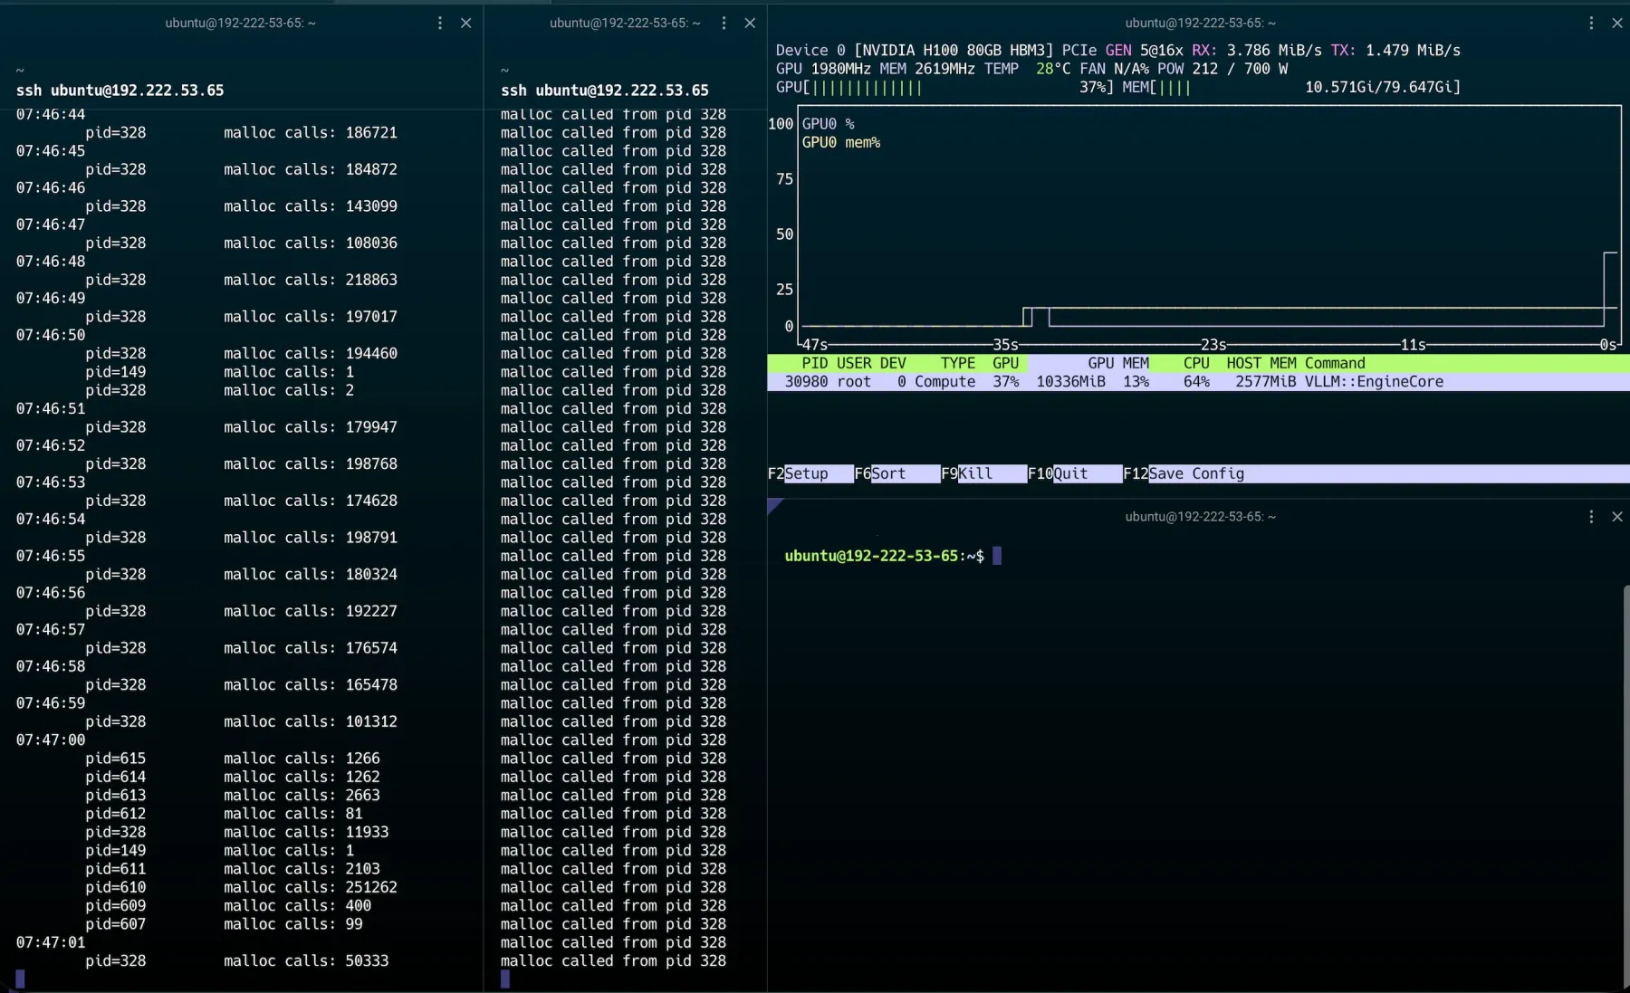The image size is (1630, 993).
Task: Open kebab menu of bottom-right shell pane
Action: pos(1591,516)
